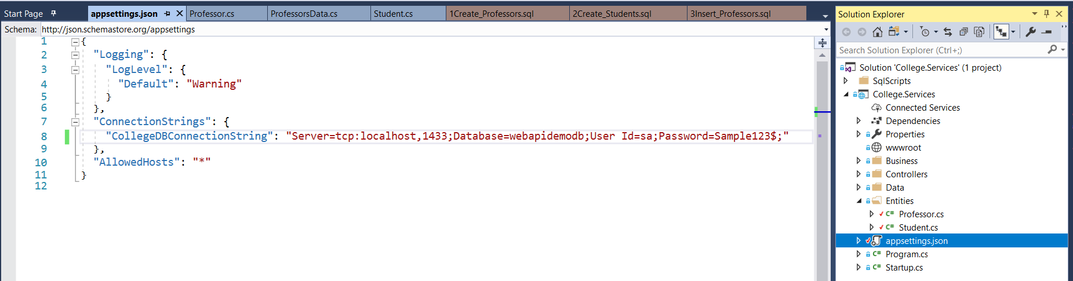Click the search magnifier icon in Solution Explorer
This screenshot has width=1073, height=281.
coord(1052,50)
